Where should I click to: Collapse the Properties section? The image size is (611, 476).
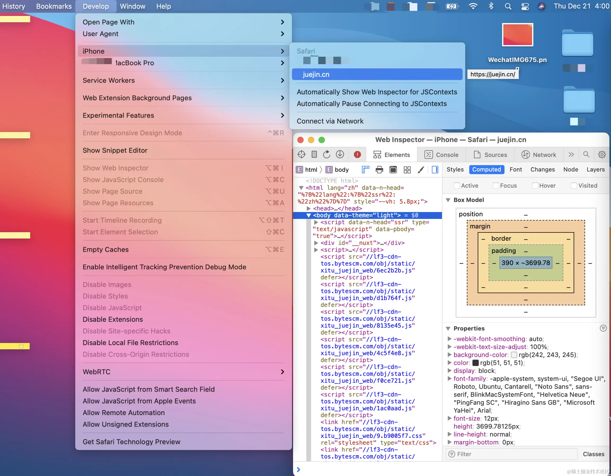coord(448,328)
